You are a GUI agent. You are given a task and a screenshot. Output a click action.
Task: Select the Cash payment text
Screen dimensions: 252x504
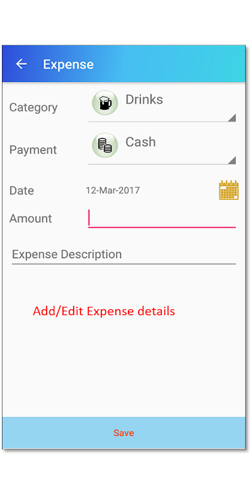click(140, 142)
